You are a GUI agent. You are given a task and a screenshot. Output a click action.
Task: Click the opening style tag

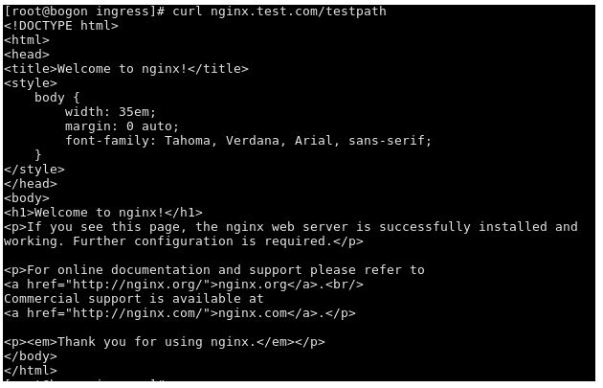click(31, 83)
